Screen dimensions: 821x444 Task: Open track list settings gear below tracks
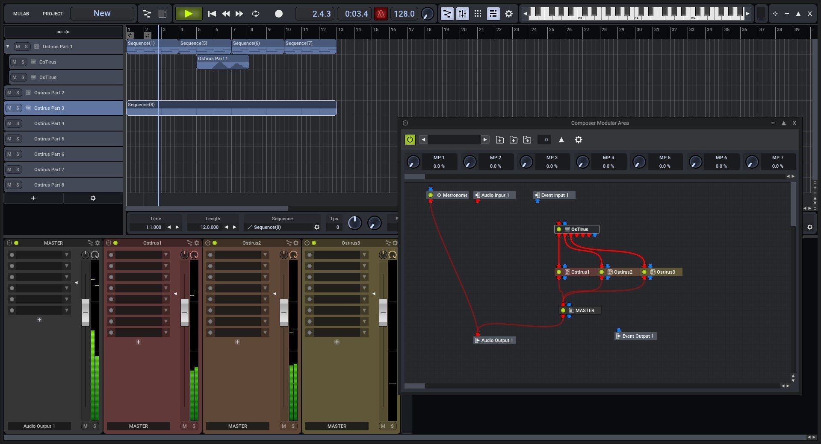(93, 198)
